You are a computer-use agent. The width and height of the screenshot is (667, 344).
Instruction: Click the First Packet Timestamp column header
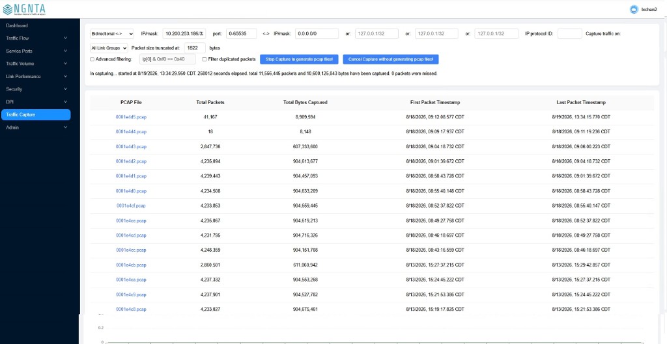click(435, 102)
